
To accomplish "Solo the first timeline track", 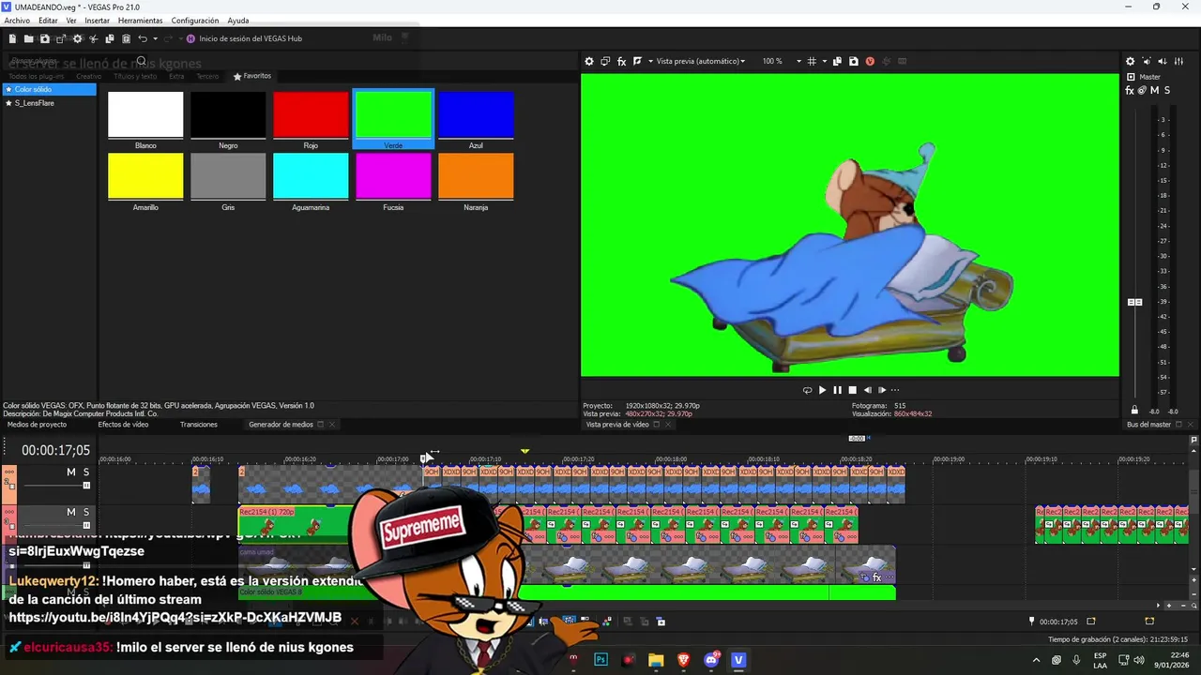I will (x=86, y=472).
